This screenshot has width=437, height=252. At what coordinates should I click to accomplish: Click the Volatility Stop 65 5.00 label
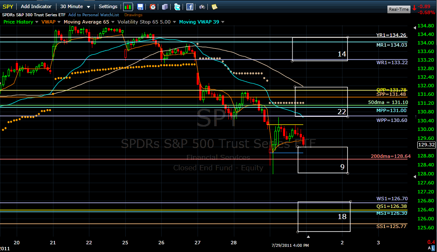(144, 22)
